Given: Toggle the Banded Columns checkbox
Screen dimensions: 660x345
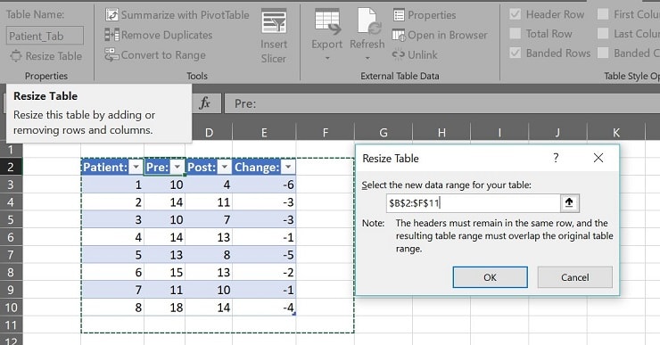Looking at the screenshot, I should (603, 53).
